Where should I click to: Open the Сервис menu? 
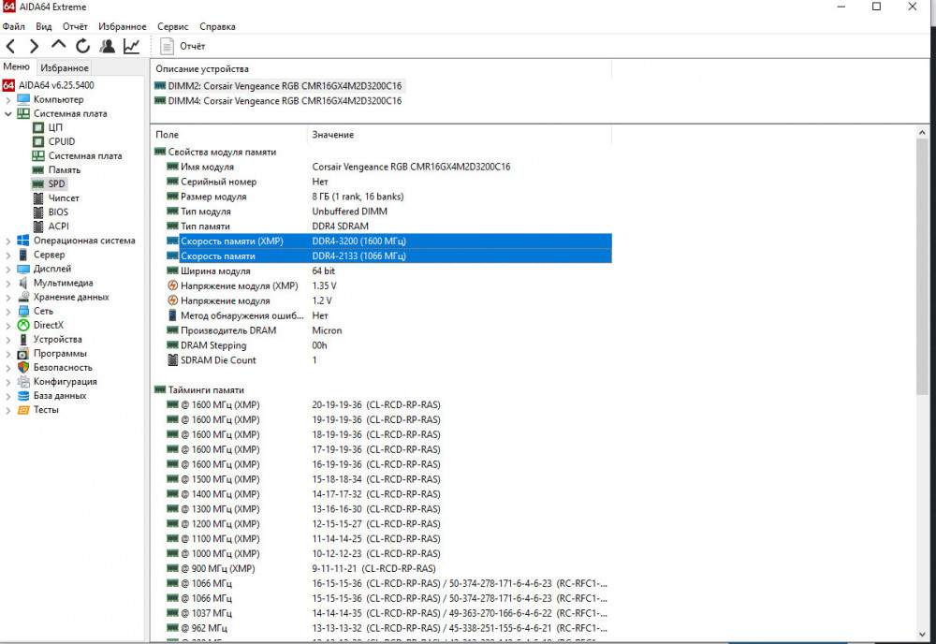(x=172, y=26)
